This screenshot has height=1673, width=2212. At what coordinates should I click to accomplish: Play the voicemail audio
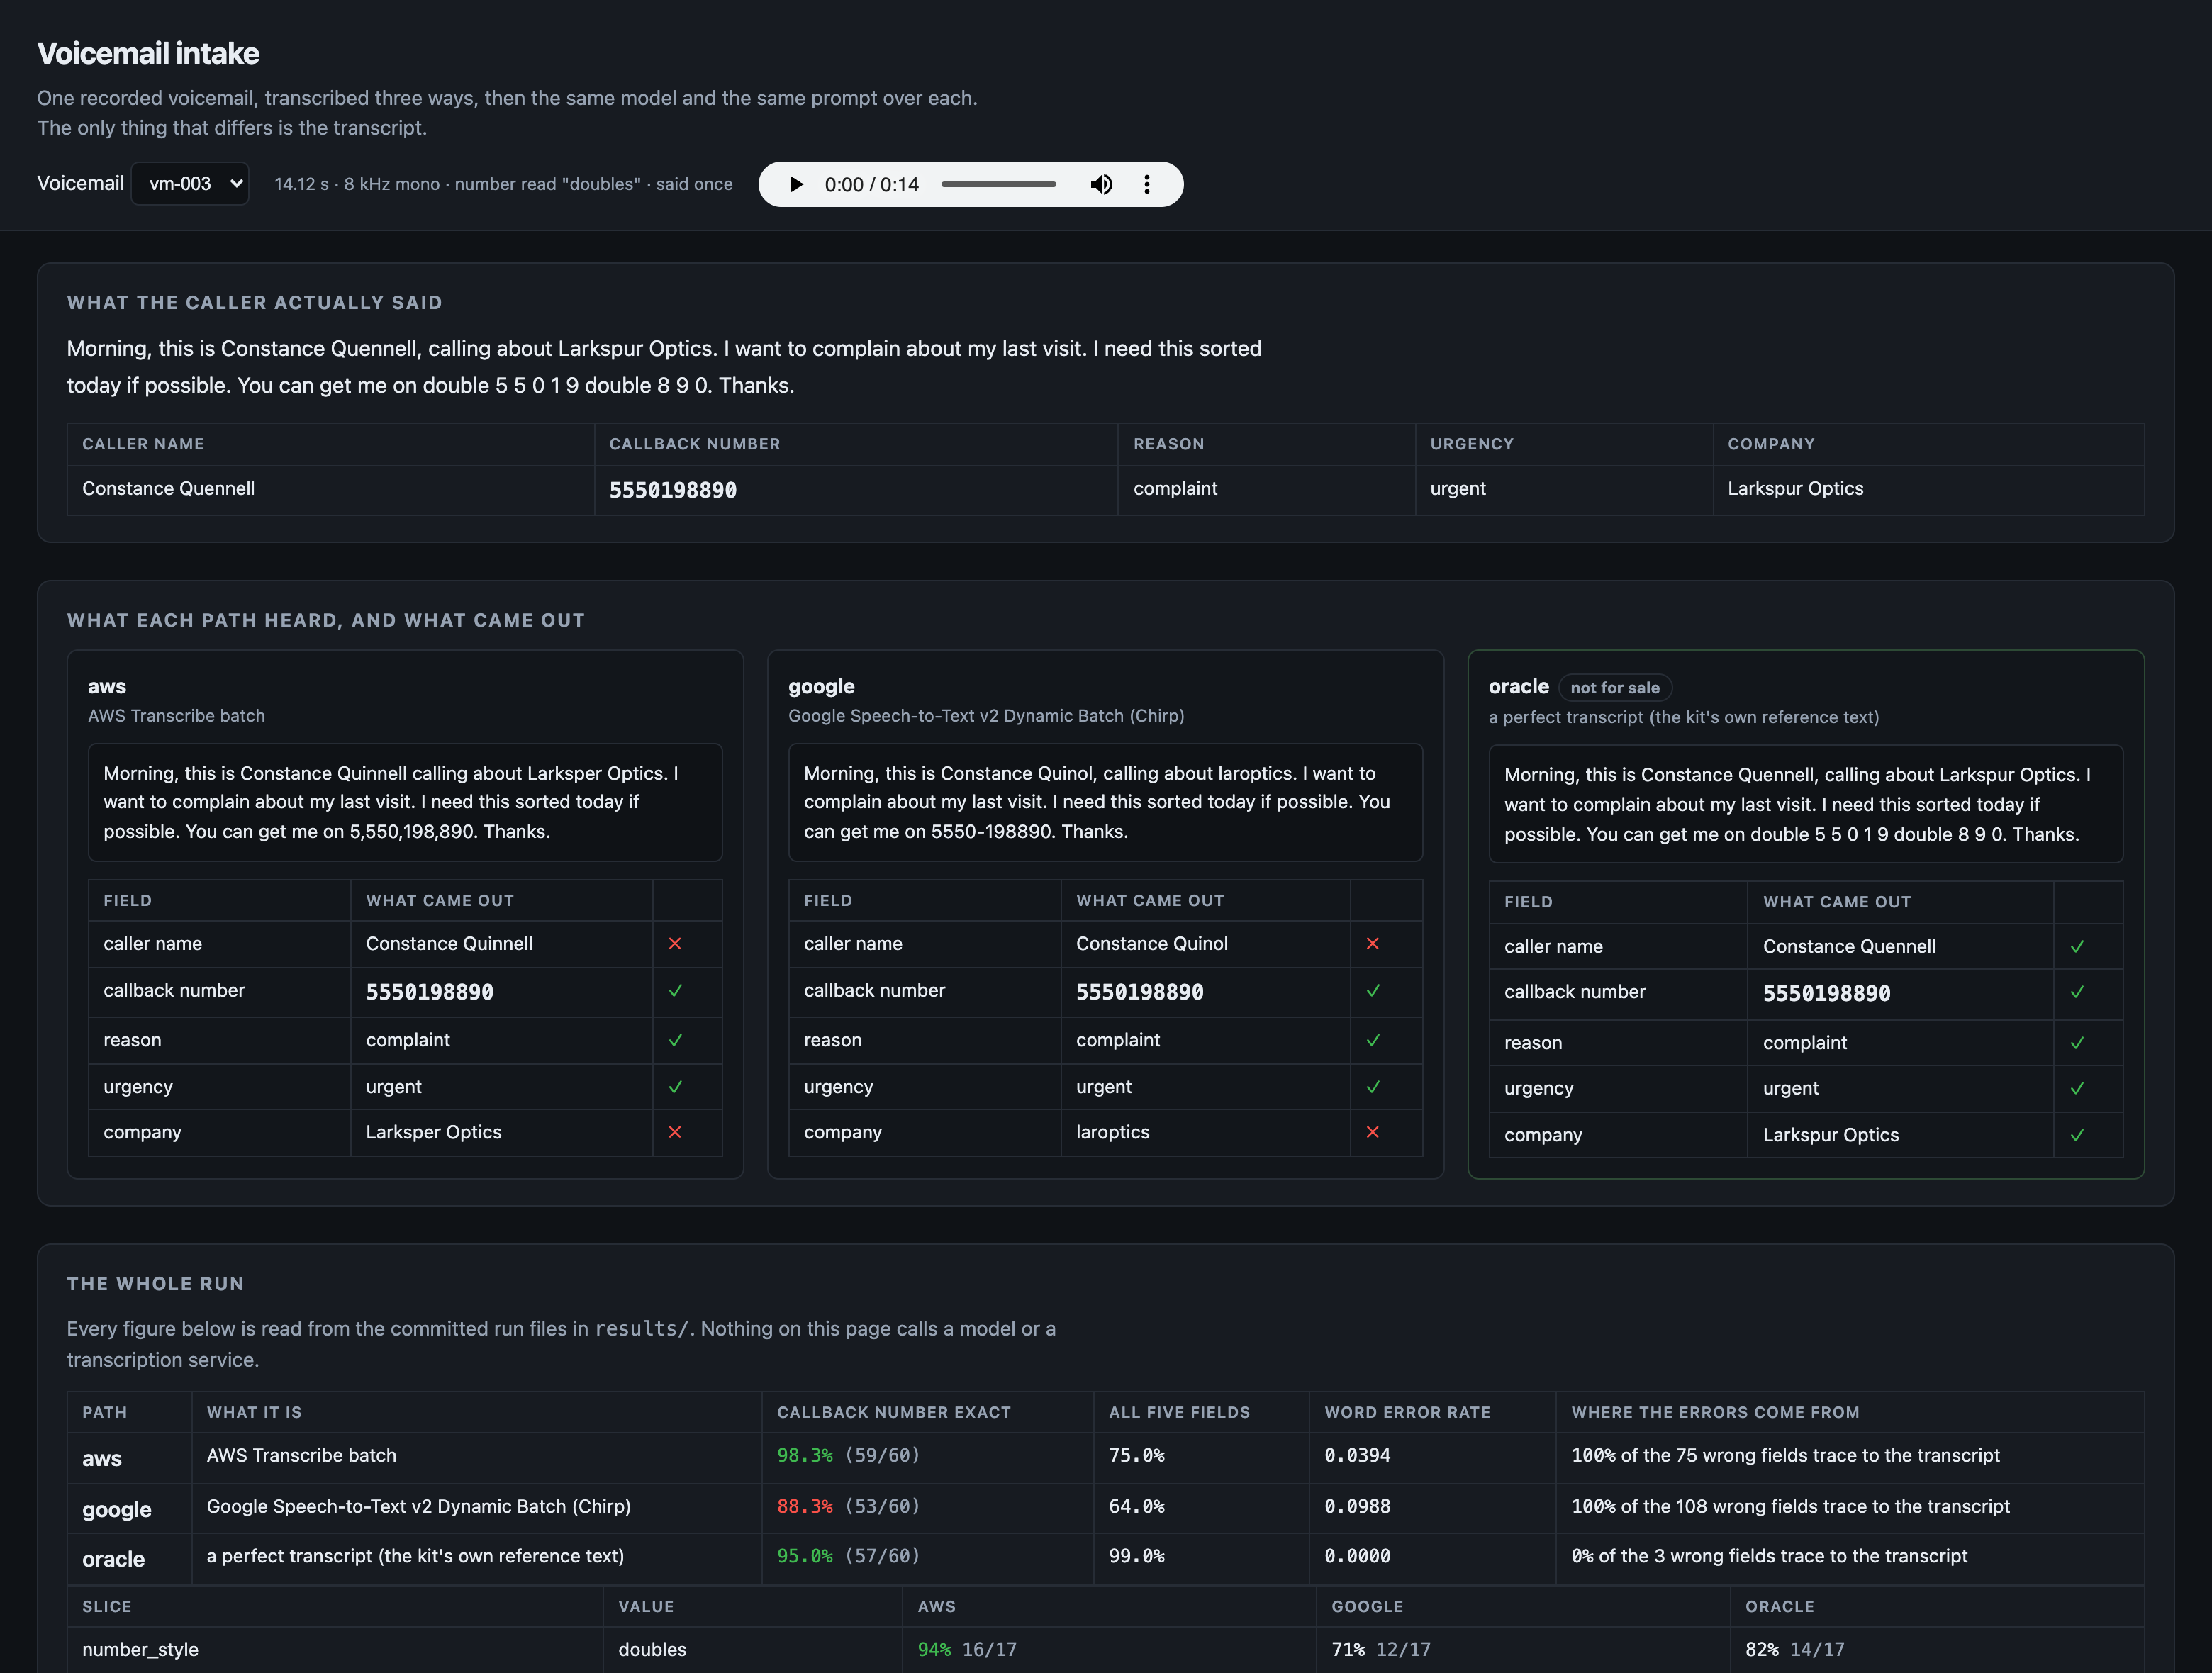tap(796, 184)
